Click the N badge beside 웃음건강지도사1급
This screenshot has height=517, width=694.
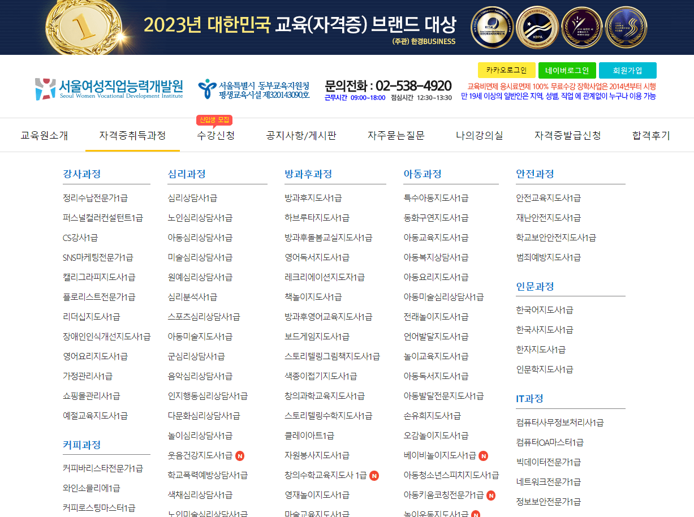pyautogui.click(x=240, y=455)
